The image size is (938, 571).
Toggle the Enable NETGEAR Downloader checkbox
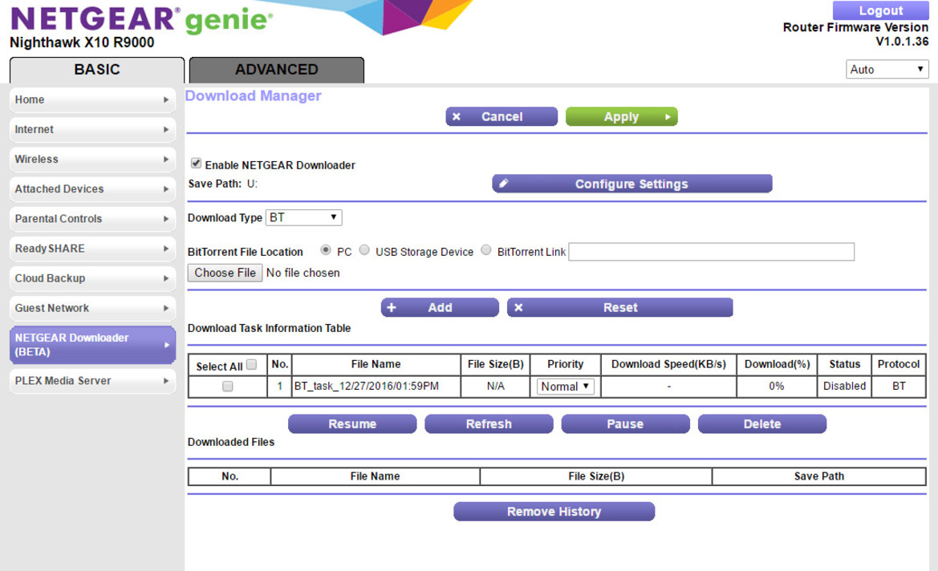[x=196, y=164]
